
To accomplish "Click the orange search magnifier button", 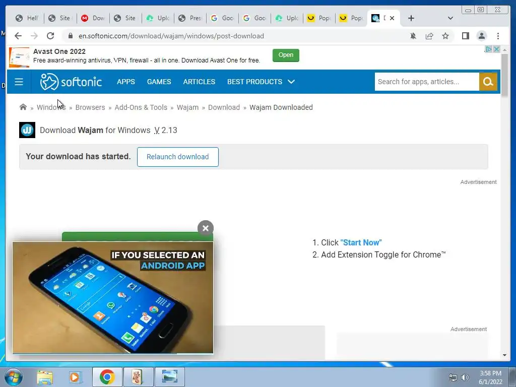I will (x=488, y=82).
